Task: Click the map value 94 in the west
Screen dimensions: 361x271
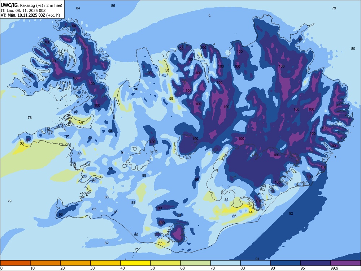Action: click(x=110, y=131)
